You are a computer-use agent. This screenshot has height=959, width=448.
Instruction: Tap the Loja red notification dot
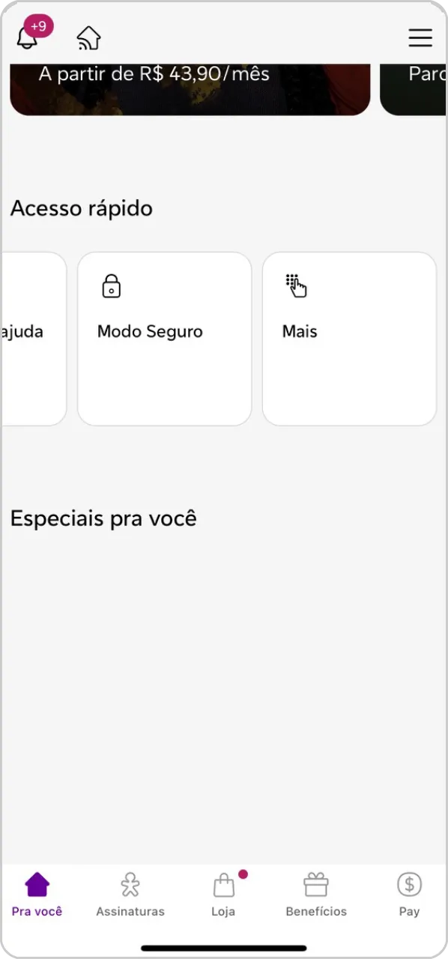(243, 874)
